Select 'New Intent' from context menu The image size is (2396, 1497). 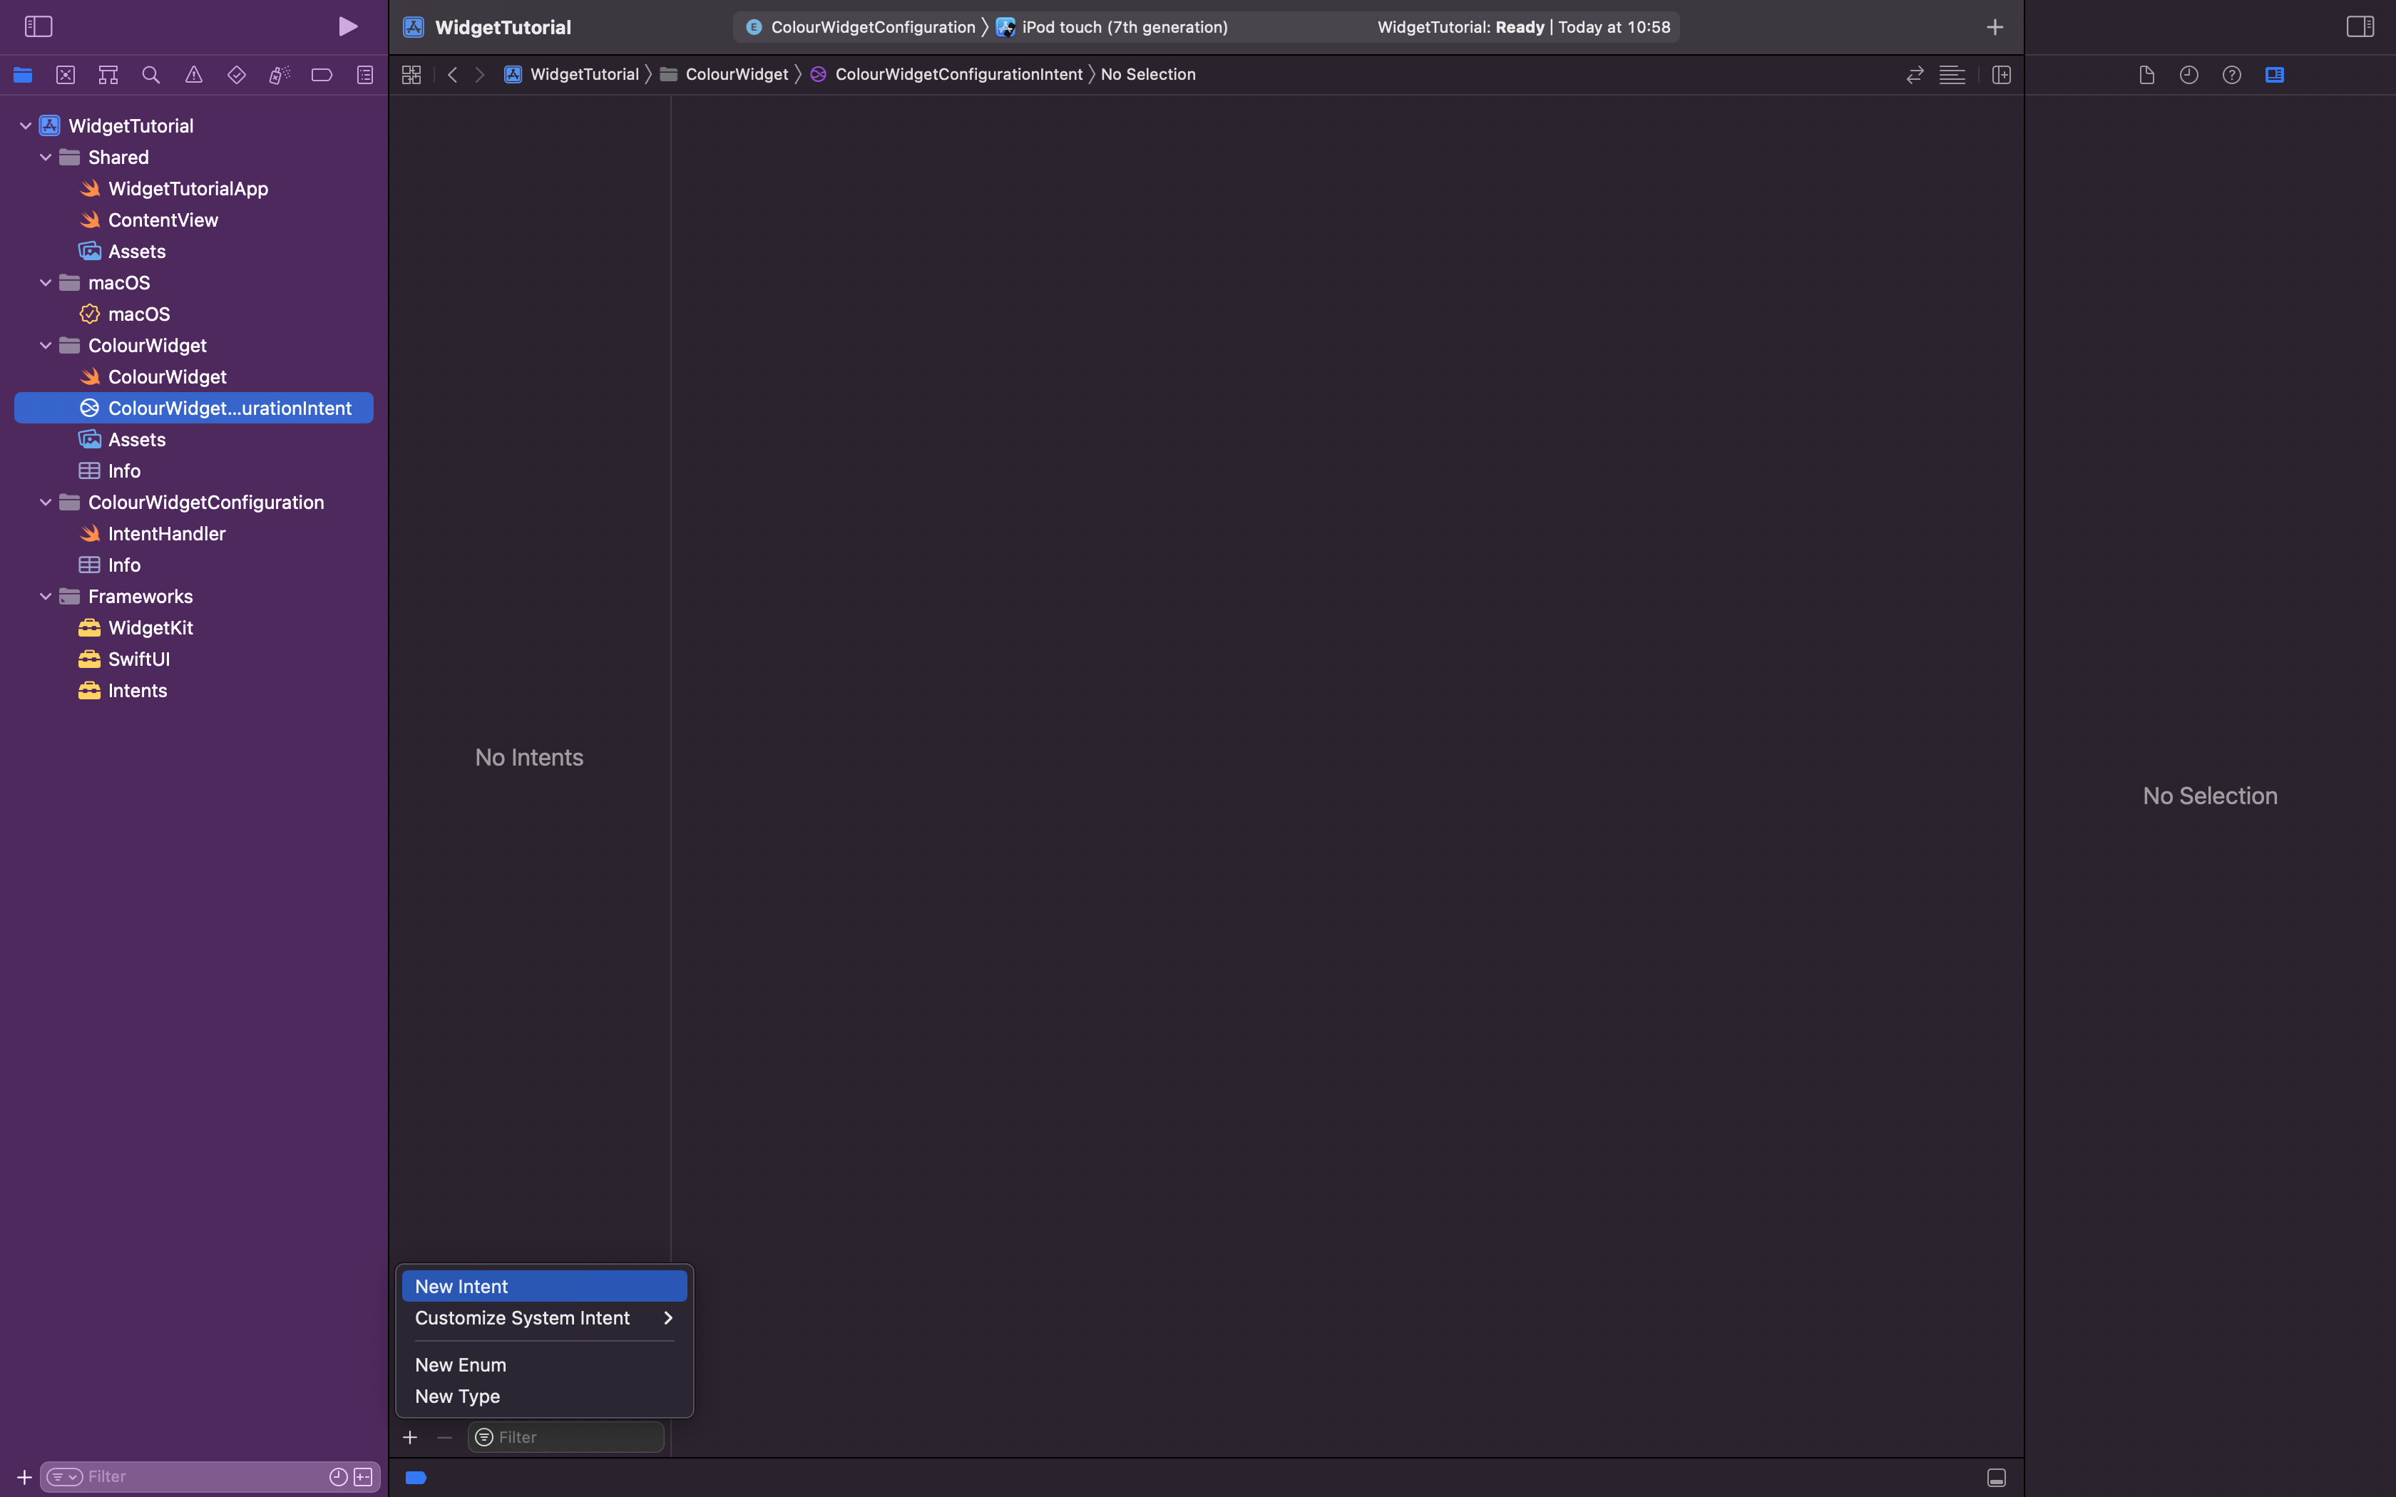pyautogui.click(x=542, y=1285)
